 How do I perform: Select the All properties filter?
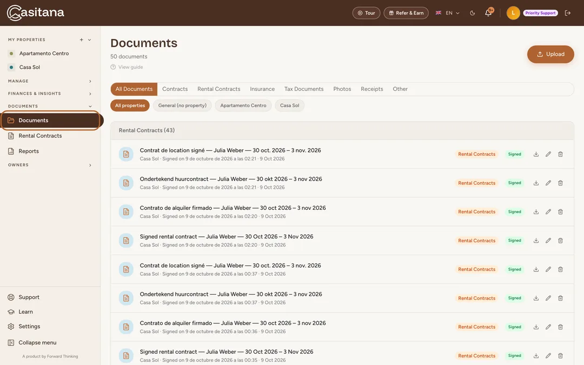click(130, 105)
